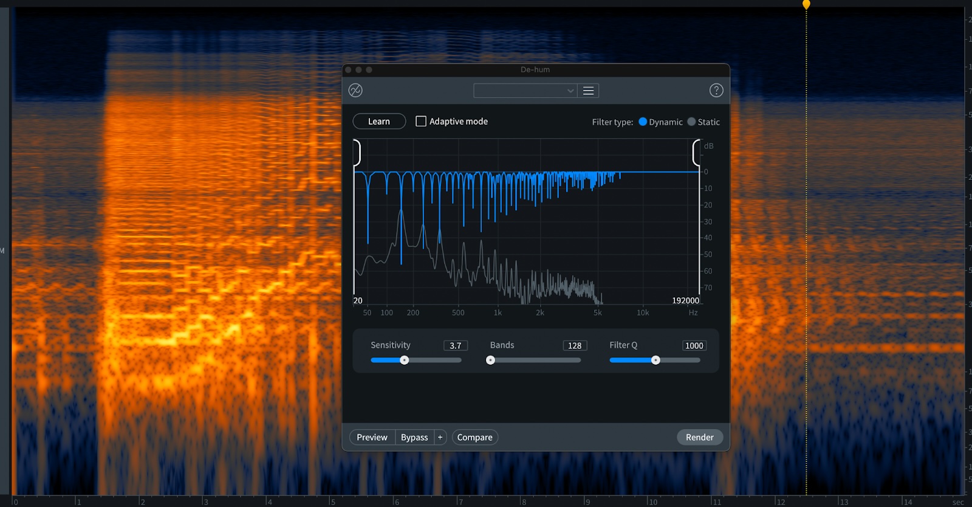This screenshot has height=507, width=972.
Task: Click the Learn button
Action: [x=379, y=122]
